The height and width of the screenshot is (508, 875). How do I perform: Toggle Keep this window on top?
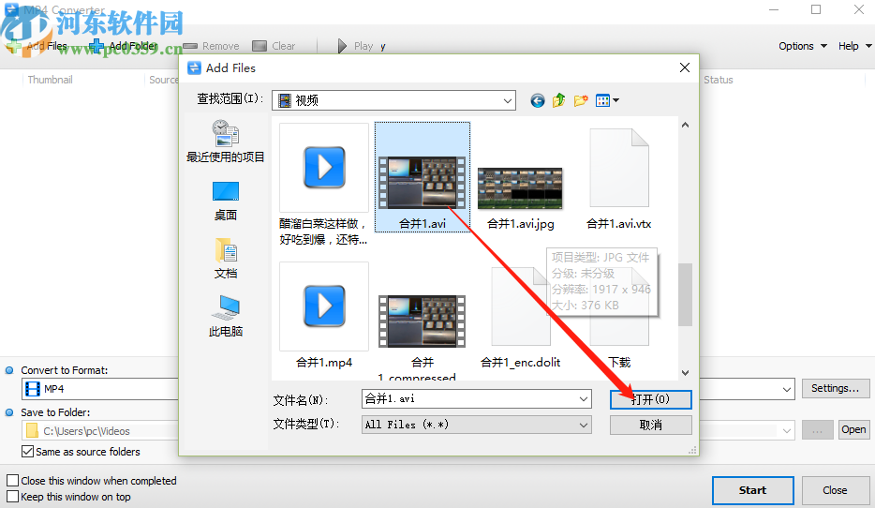click(12, 496)
